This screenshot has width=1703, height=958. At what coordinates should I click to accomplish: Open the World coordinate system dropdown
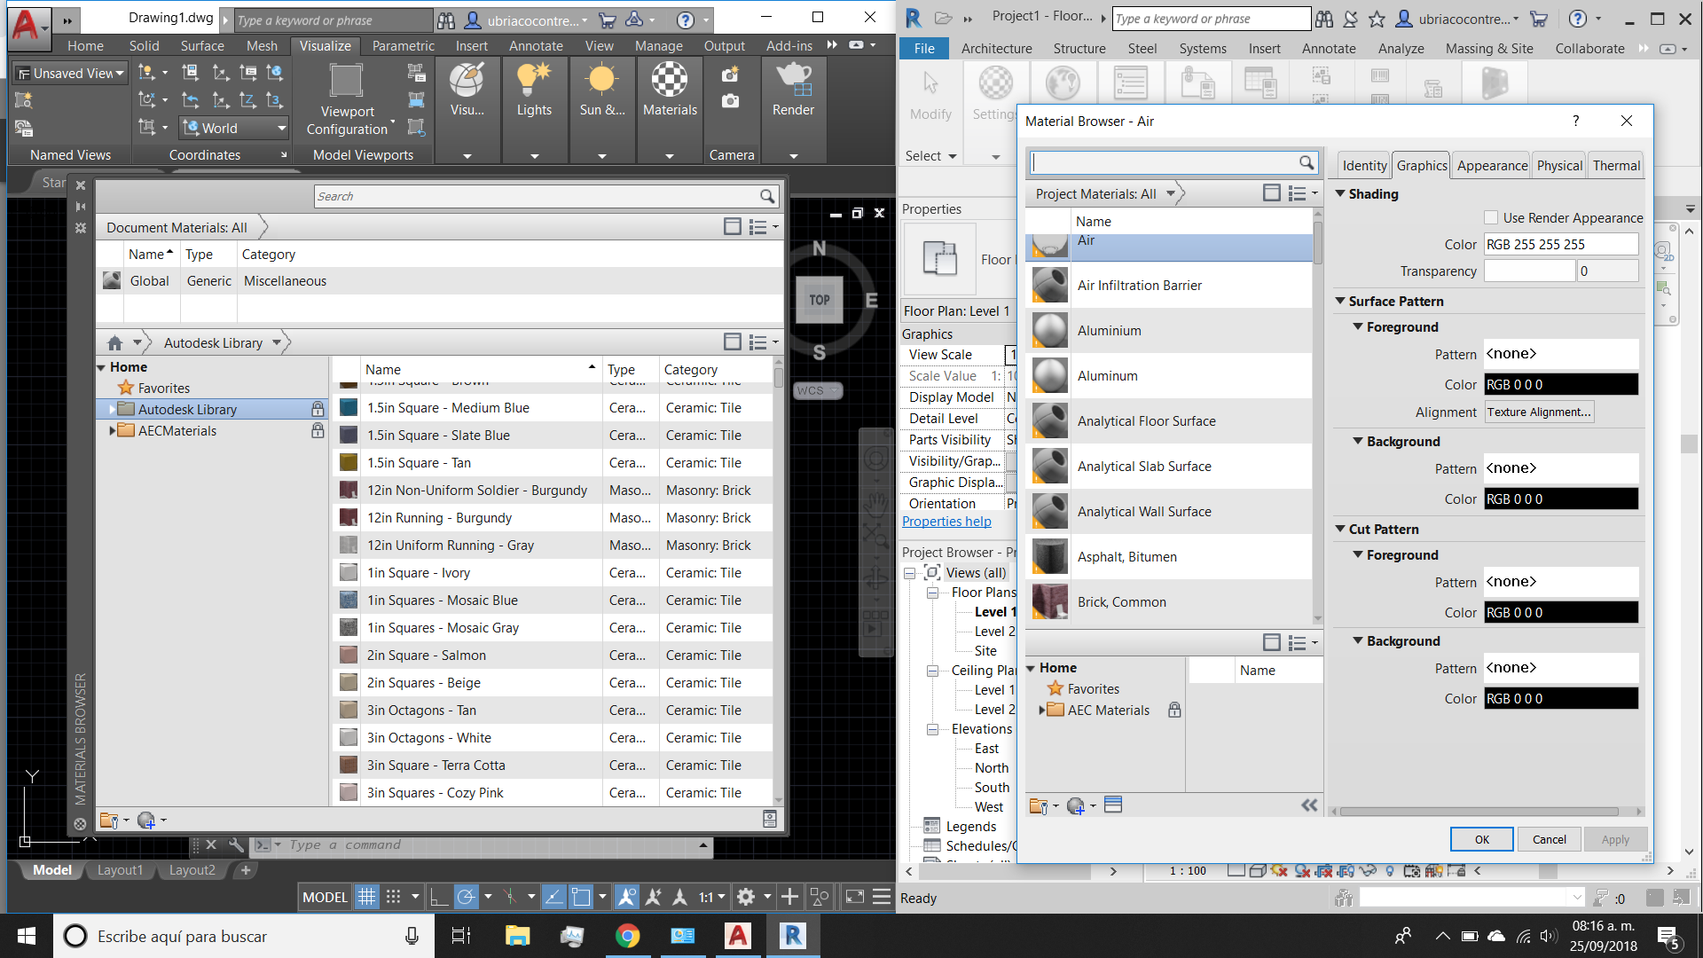coord(233,128)
